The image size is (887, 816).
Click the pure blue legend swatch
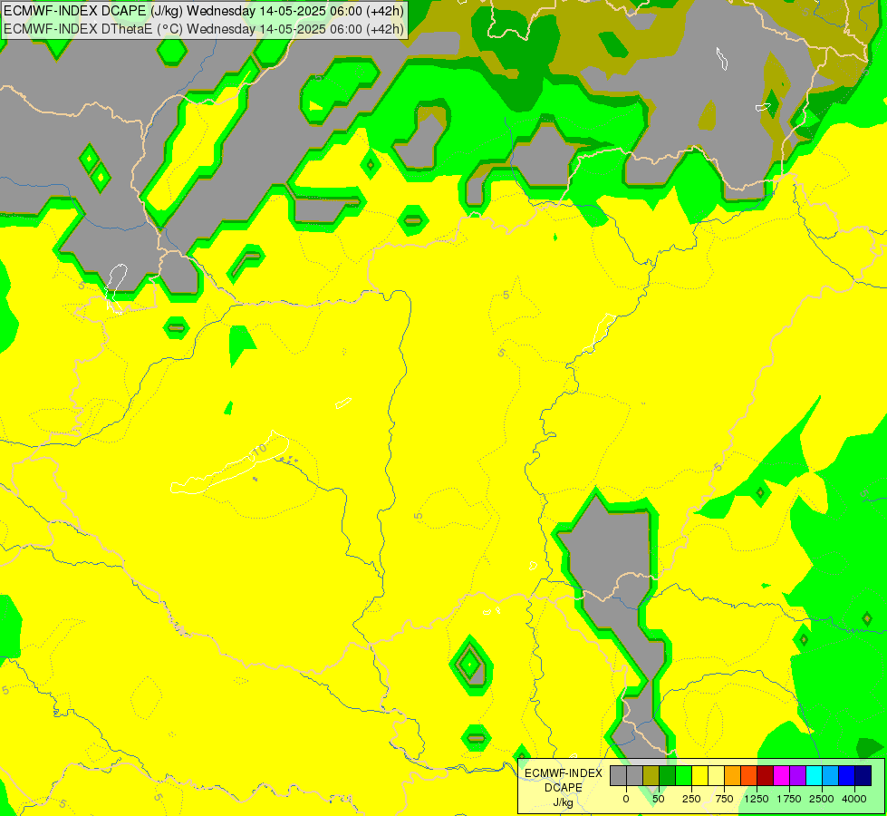[x=847, y=776]
